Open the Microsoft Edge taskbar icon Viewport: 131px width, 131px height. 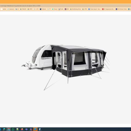click(x=4, y=129)
